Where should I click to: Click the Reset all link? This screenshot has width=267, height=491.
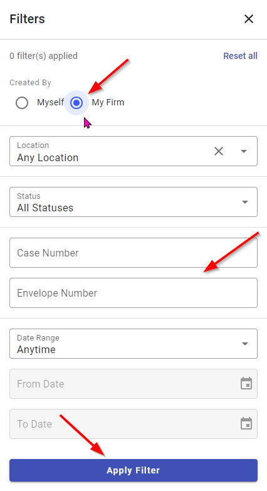(x=240, y=56)
